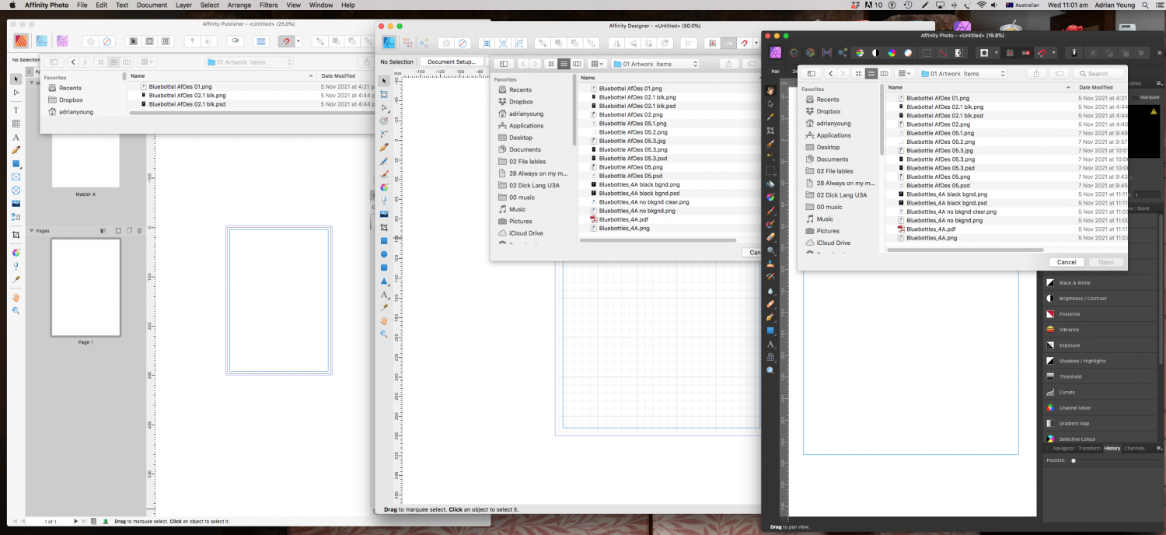Open the Filters menu in the menu bar

(x=268, y=5)
